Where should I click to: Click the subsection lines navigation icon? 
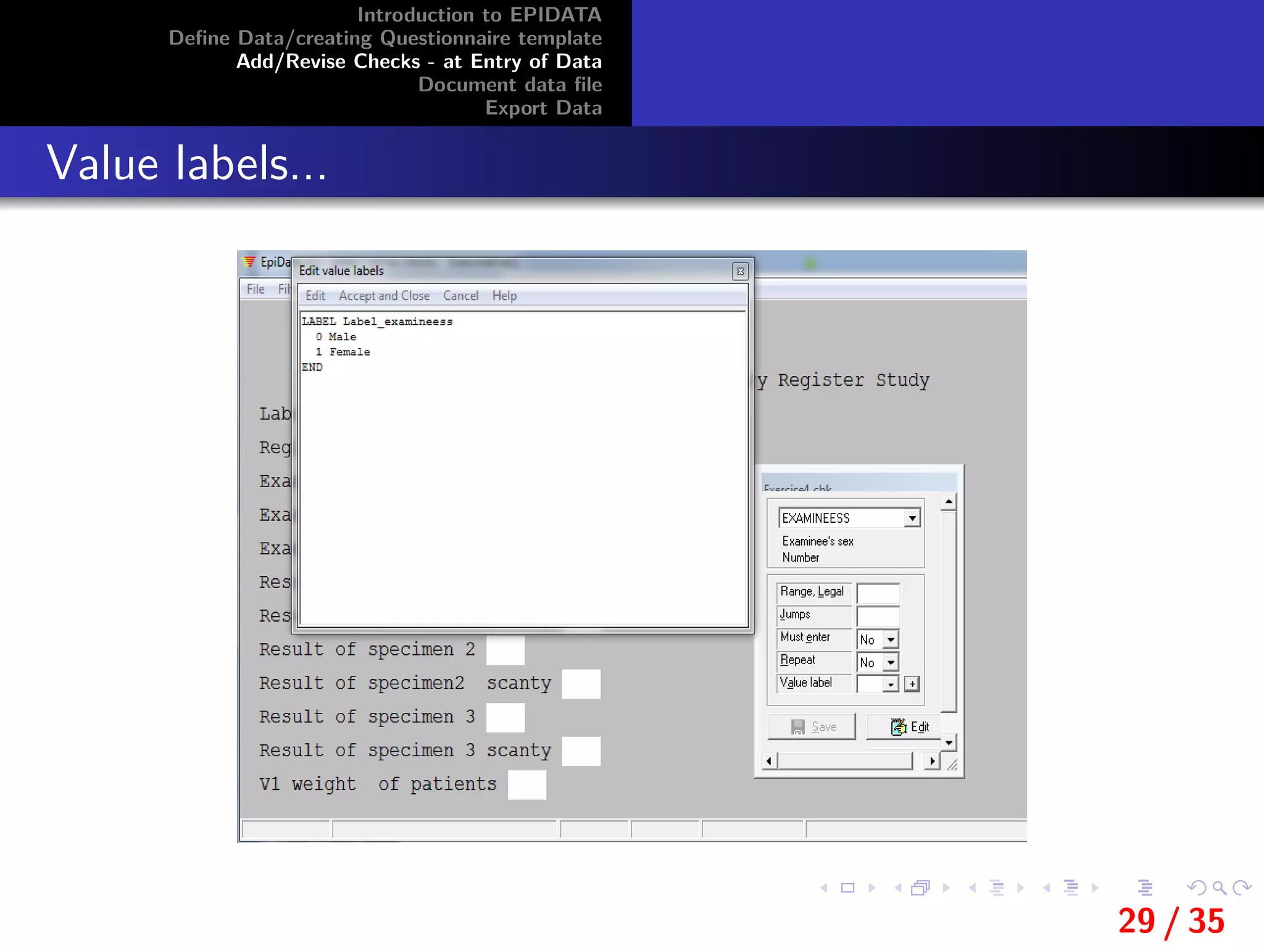pos(996,888)
